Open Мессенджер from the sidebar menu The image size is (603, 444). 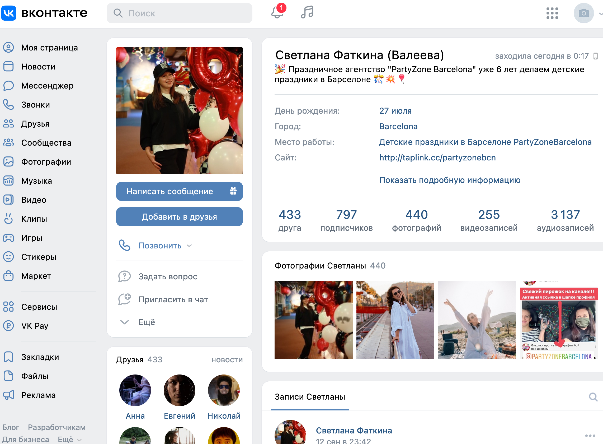(x=47, y=86)
